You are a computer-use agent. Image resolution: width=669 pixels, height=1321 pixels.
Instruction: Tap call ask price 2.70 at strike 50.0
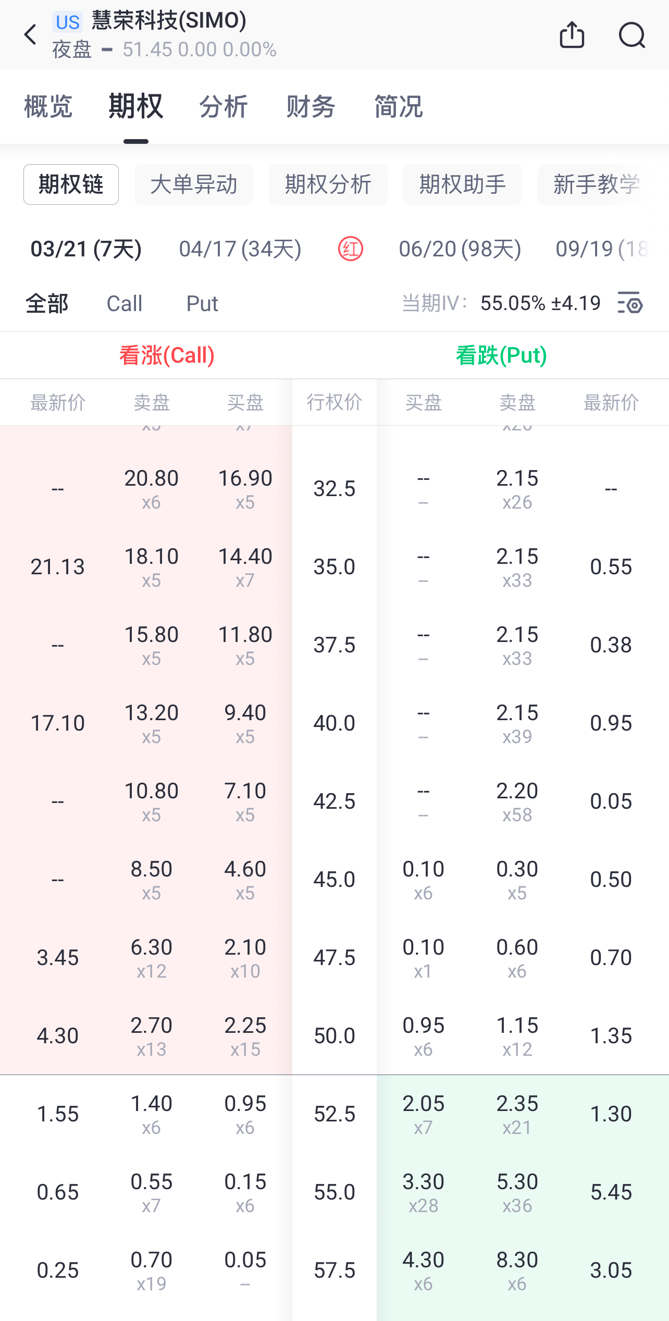151,1034
